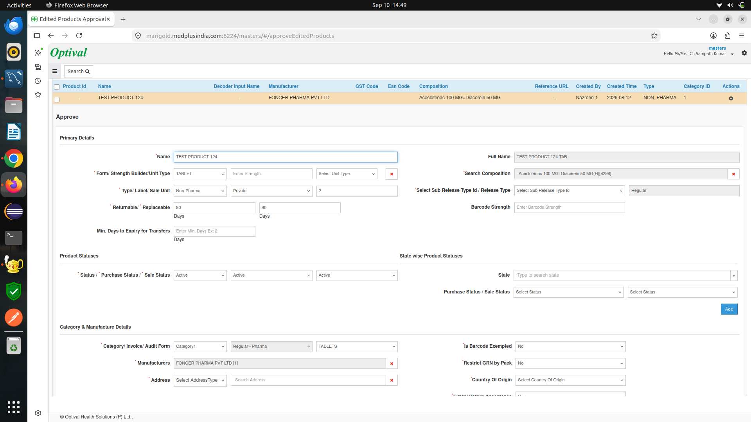Open the hamburger menu beside Search
This screenshot has height=422, width=751.
pyautogui.click(x=55, y=72)
